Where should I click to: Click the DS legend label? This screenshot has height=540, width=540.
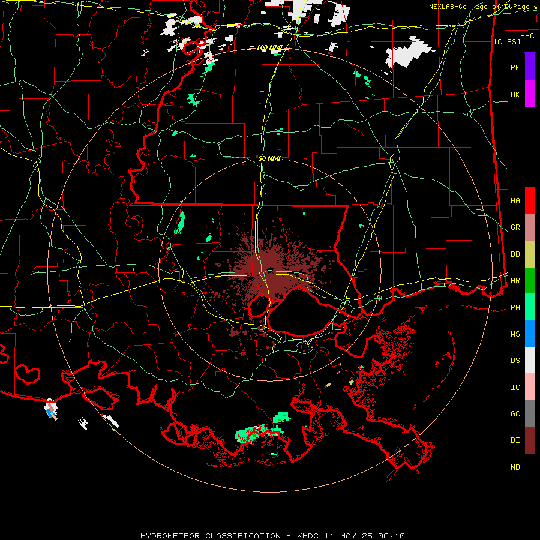(x=515, y=361)
